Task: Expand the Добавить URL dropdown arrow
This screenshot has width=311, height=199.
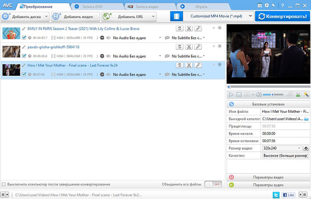Action: pos(153,17)
